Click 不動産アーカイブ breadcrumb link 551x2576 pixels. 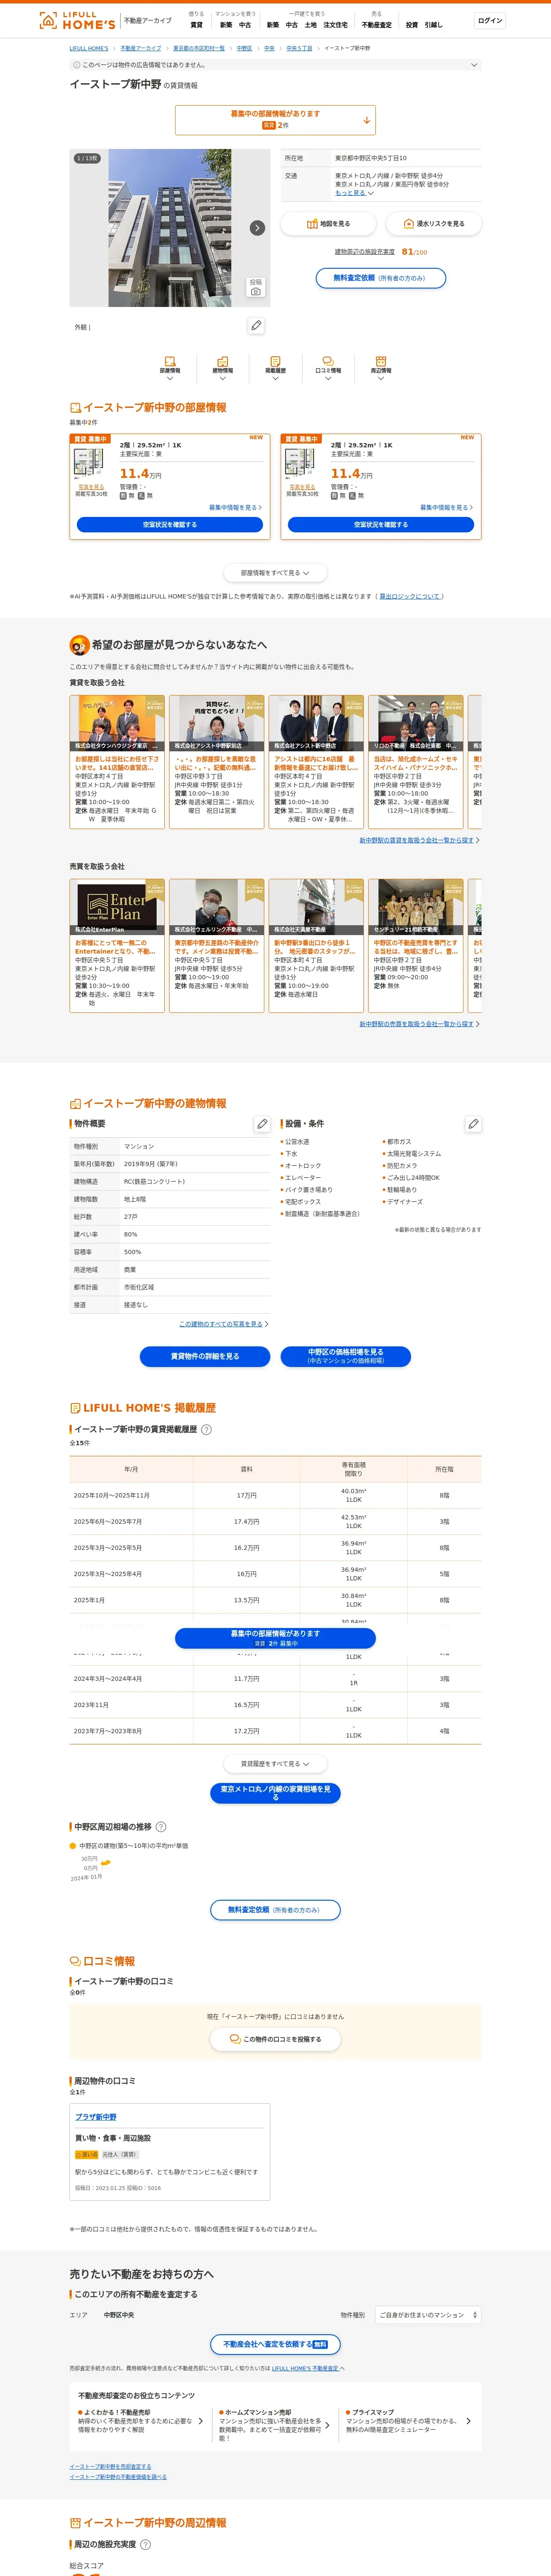pos(141,48)
